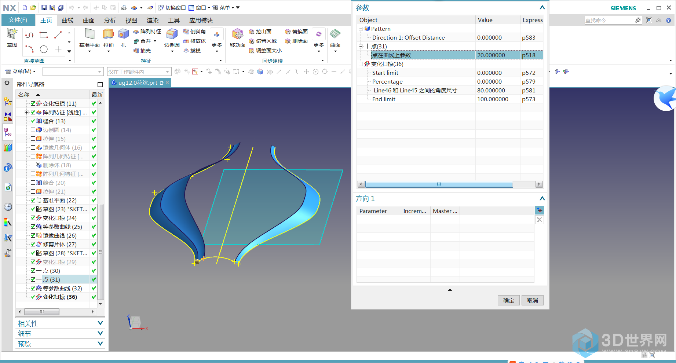Viewport: 676px width, 363px height.
Task: Uncheck 缝合 (13) feature
Action: (x=33, y=121)
